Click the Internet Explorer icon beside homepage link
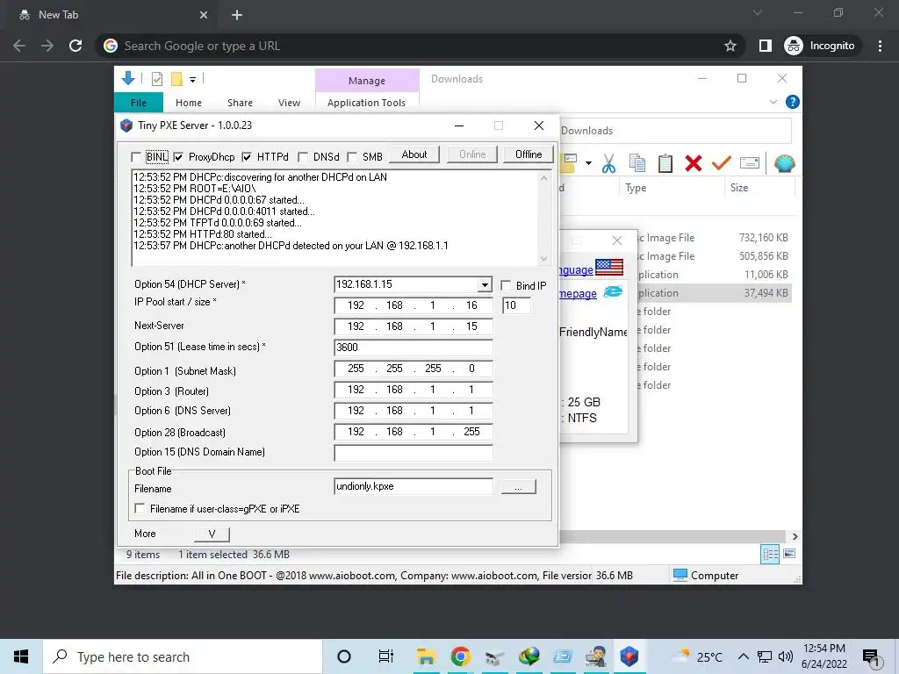The width and height of the screenshot is (899, 674). 613,292
